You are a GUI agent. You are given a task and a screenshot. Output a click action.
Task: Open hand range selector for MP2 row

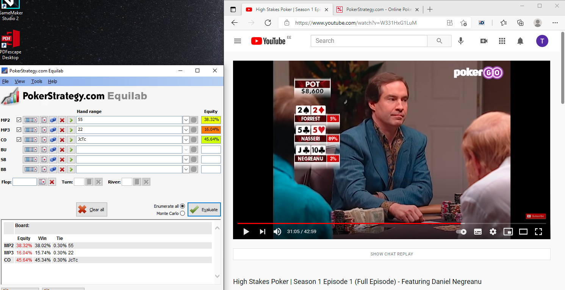[x=31, y=120]
